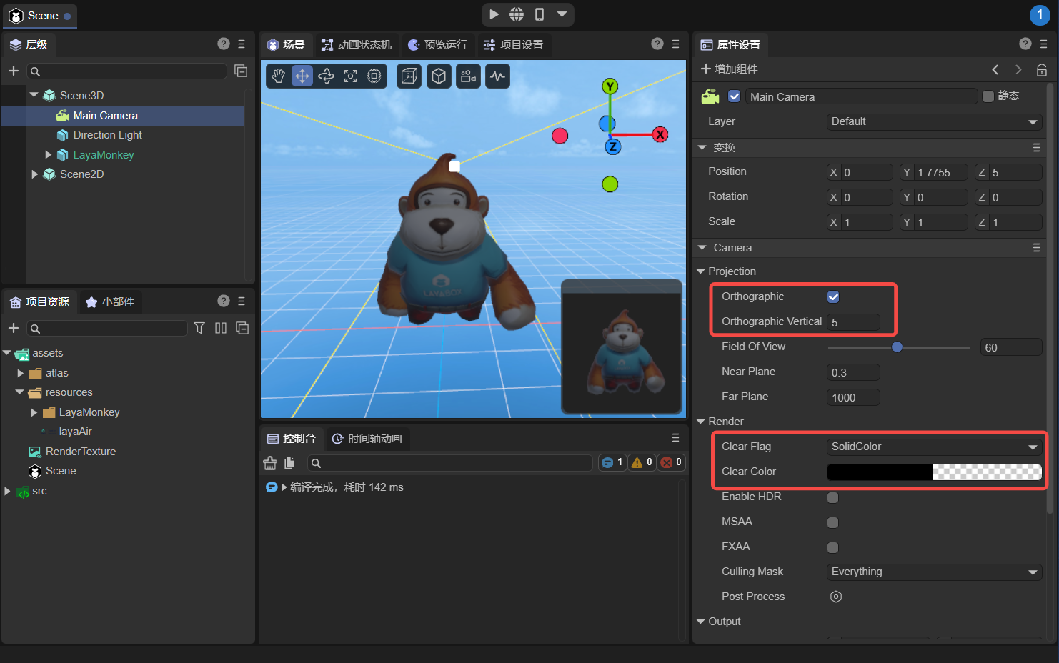Enable the Enable HDR checkbox
The height and width of the screenshot is (663, 1059).
(x=832, y=497)
